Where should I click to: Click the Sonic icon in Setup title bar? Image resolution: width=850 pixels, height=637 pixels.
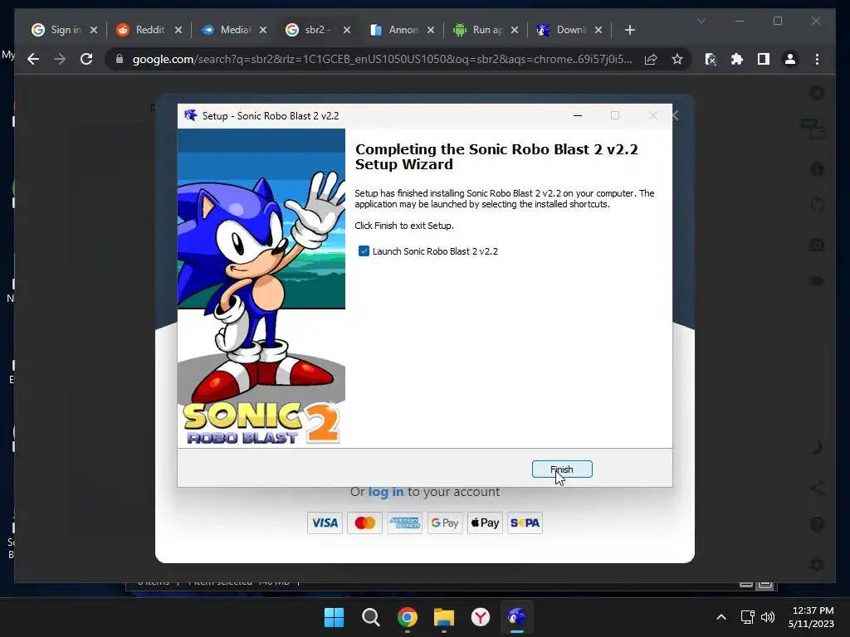(190, 115)
